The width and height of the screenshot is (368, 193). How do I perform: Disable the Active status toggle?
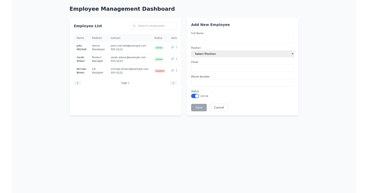[195, 96]
